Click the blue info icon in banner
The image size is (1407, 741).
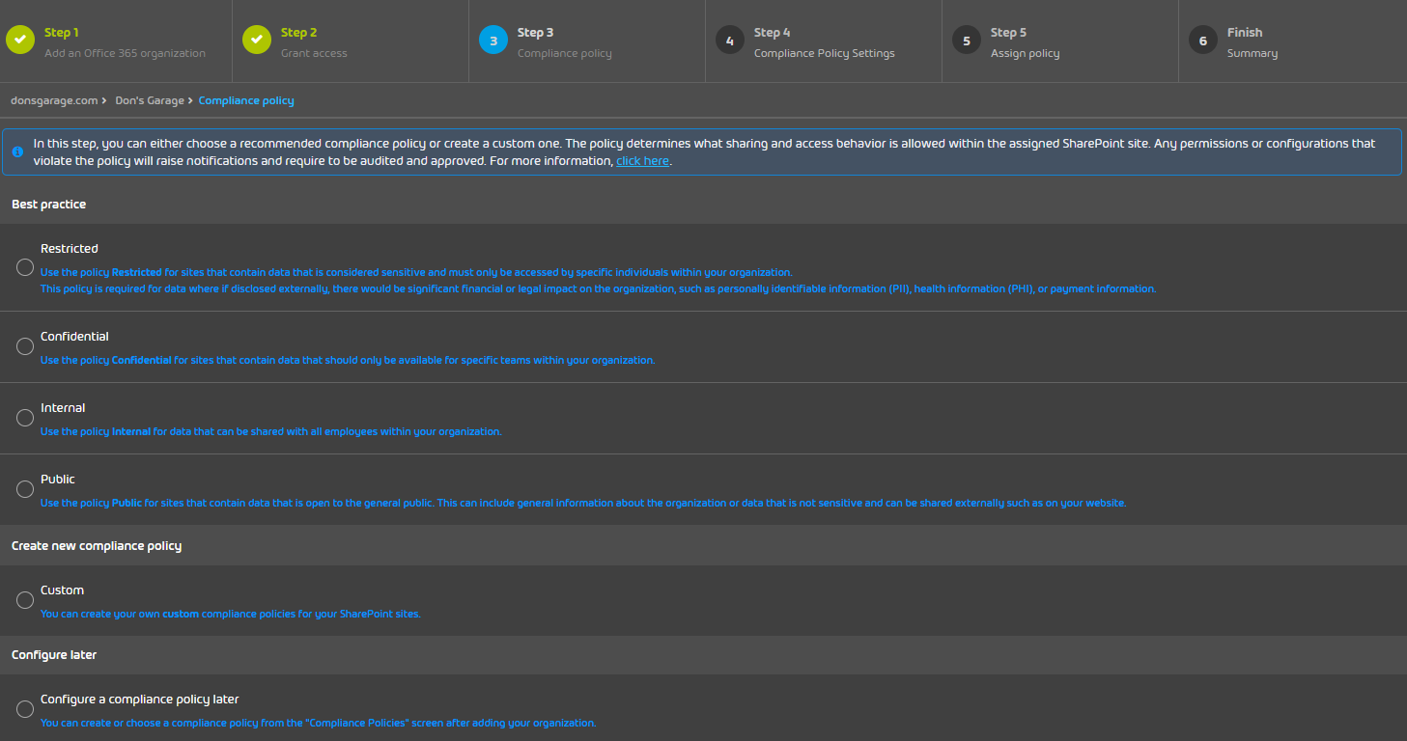point(17,152)
